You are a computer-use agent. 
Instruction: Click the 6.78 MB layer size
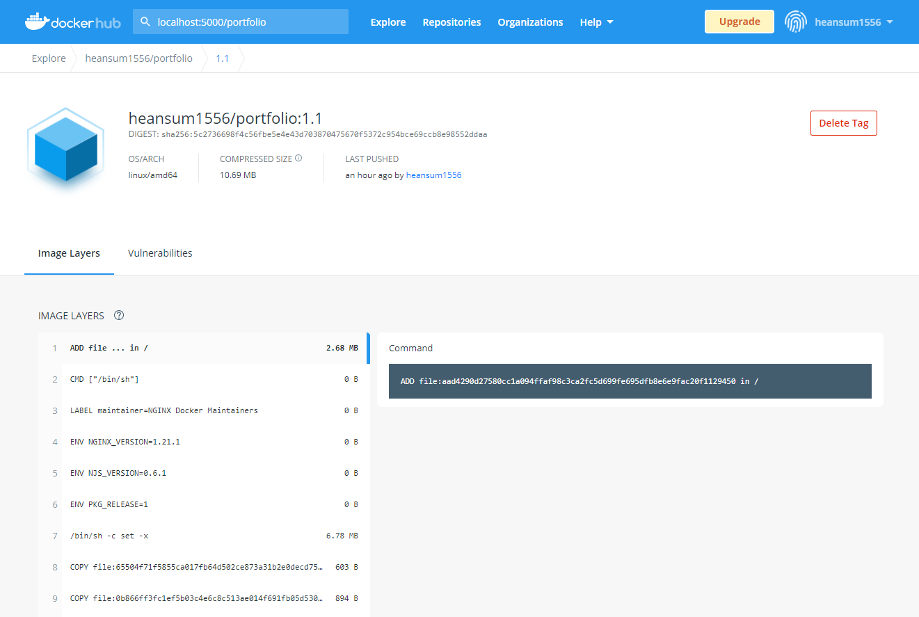coord(342,536)
